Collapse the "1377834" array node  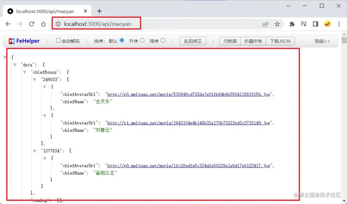point(35,151)
